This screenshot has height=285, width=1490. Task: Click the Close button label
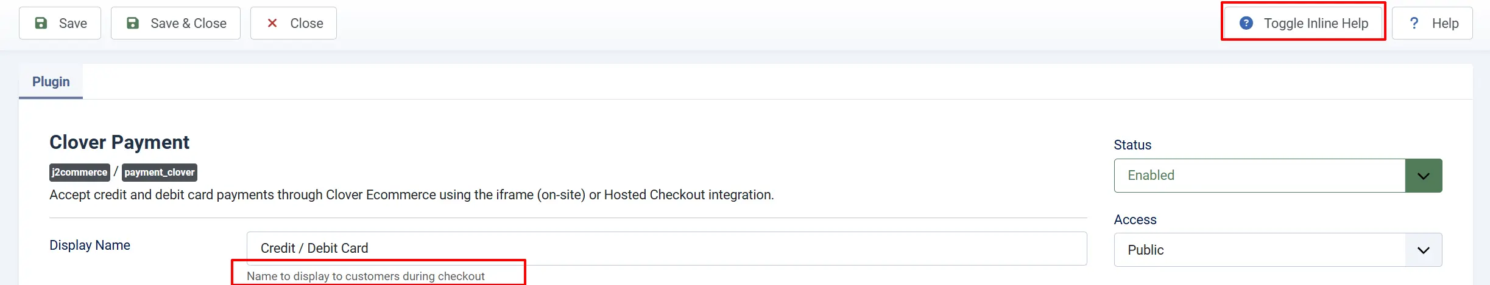(x=307, y=23)
